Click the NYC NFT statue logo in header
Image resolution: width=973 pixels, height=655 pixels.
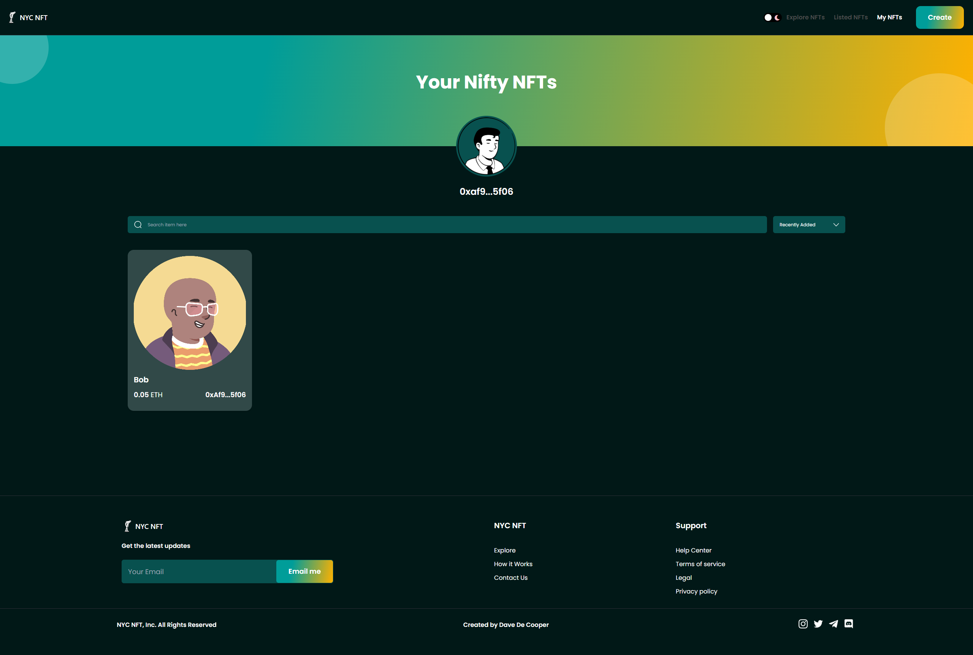(12, 17)
